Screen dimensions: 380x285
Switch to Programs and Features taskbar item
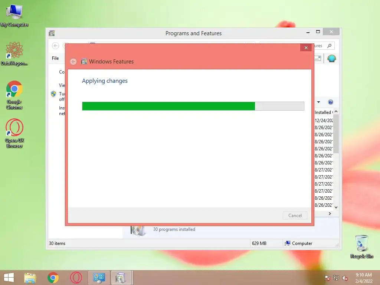click(x=122, y=278)
